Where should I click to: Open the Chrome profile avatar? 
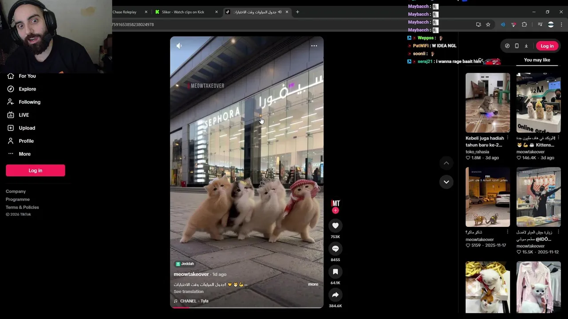pyautogui.click(x=551, y=24)
